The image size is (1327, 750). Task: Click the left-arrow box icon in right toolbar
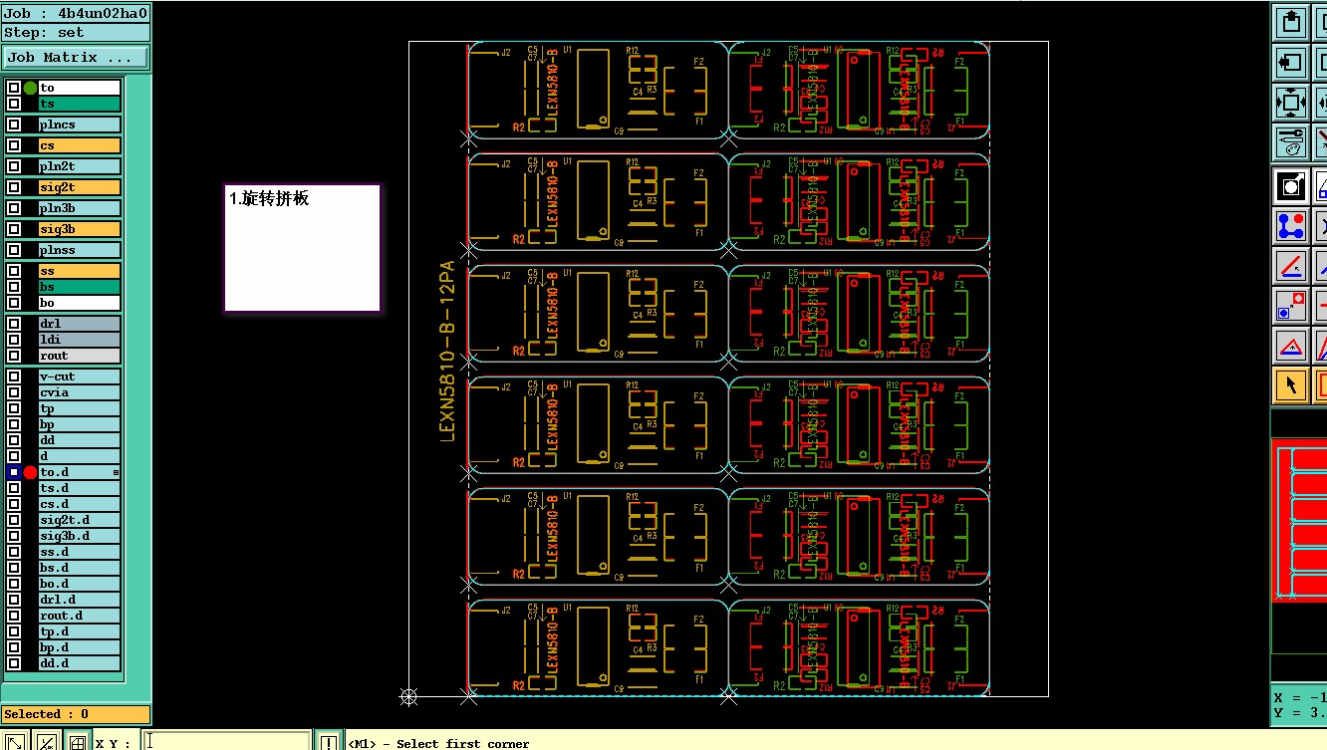tap(1291, 63)
